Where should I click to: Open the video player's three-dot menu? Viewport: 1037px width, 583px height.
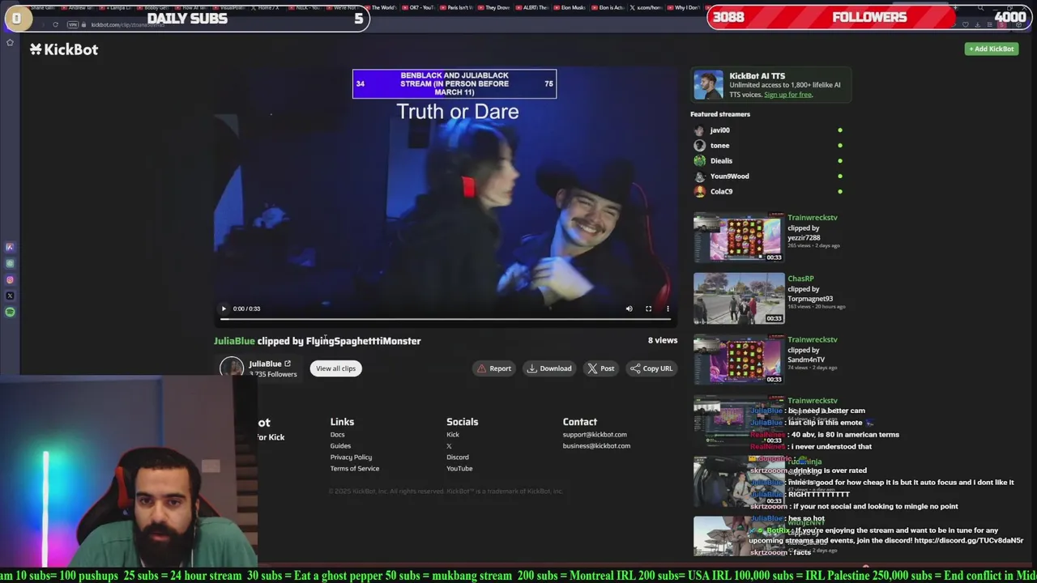(668, 309)
